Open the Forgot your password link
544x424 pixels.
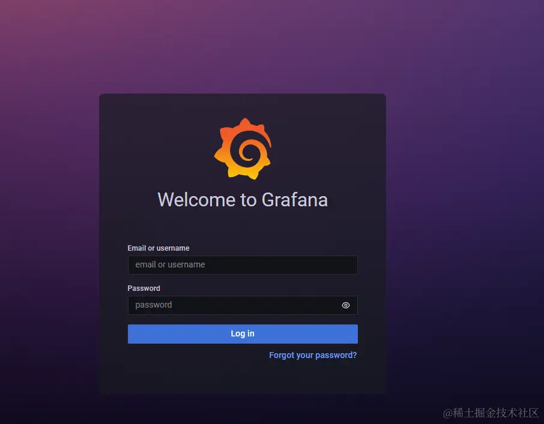[x=313, y=356]
